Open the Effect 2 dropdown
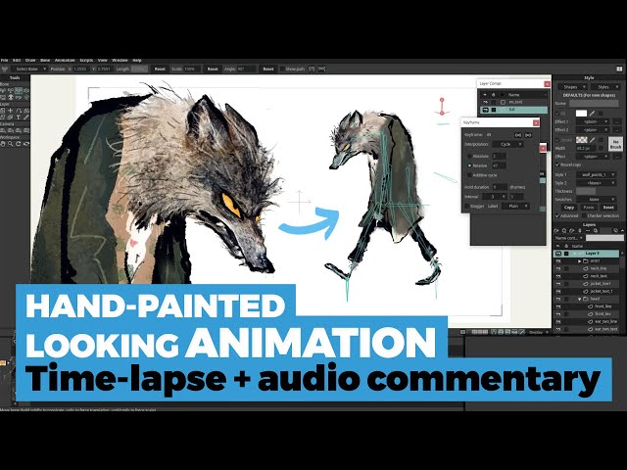 pyautogui.click(x=593, y=130)
